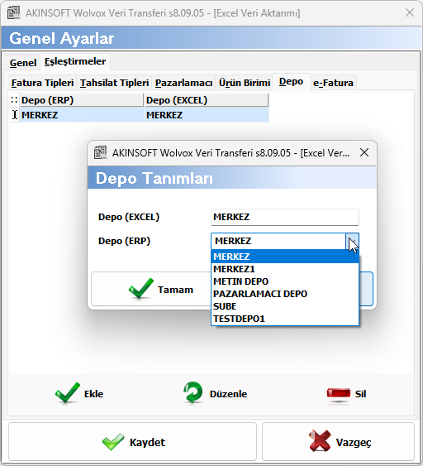Save settings with Kaydet button
This screenshot has width=423, height=466.
coord(132,442)
